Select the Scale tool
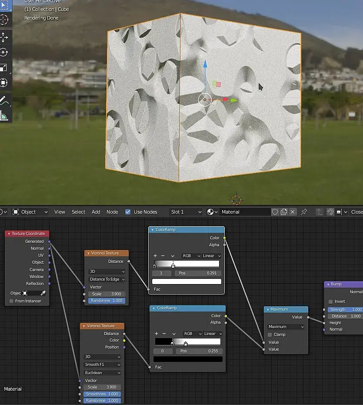363x405 pixels. 4,67
